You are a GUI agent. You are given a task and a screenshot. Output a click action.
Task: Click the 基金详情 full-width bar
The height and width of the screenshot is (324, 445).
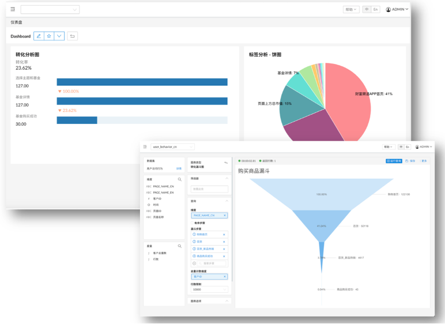point(142,101)
